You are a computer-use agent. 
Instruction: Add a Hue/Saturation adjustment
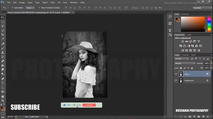180,46
